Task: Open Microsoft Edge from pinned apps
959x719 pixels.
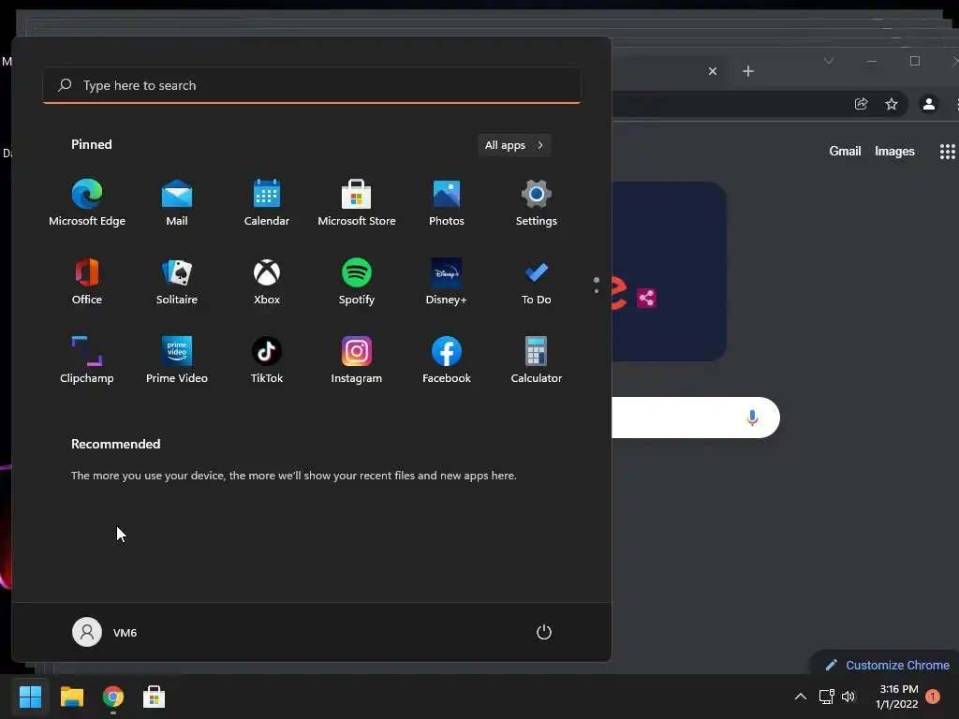Action: tap(87, 203)
